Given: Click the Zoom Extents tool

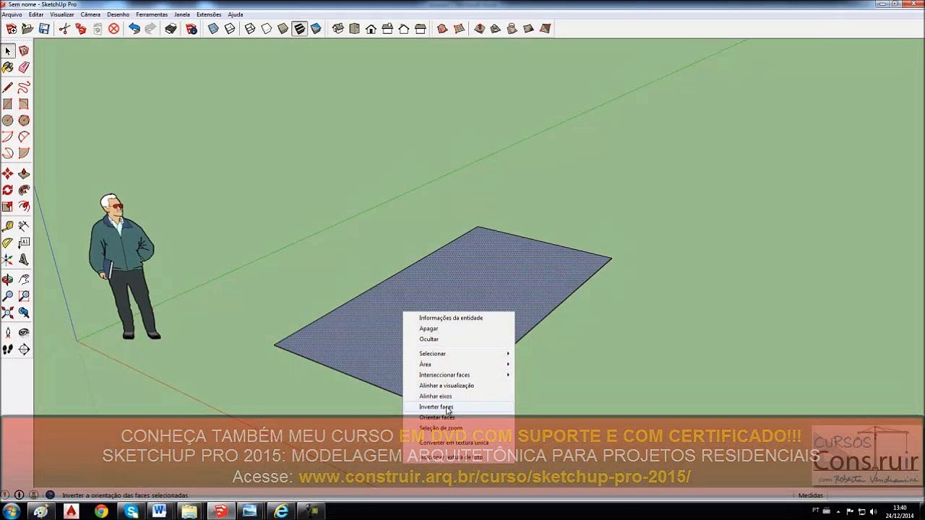Looking at the screenshot, I should pyautogui.click(x=8, y=313).
